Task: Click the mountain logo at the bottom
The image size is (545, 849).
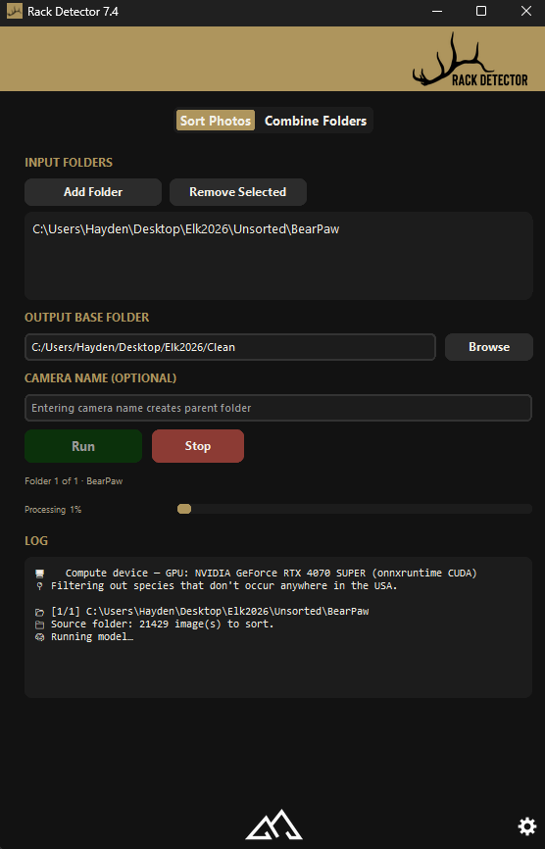Action: coord(273,824)
